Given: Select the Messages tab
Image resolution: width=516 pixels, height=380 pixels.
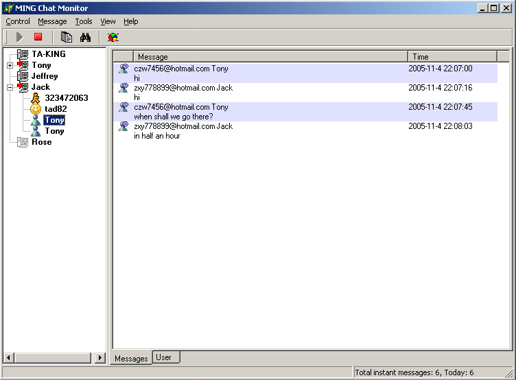Looking at the screenshot, I should (x=132, y=358).
